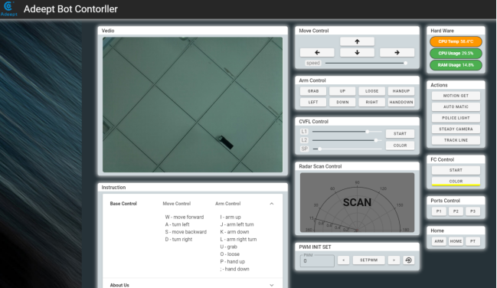
Task: Click the forward up-arrow move button
Action: (x=357, y=41)
